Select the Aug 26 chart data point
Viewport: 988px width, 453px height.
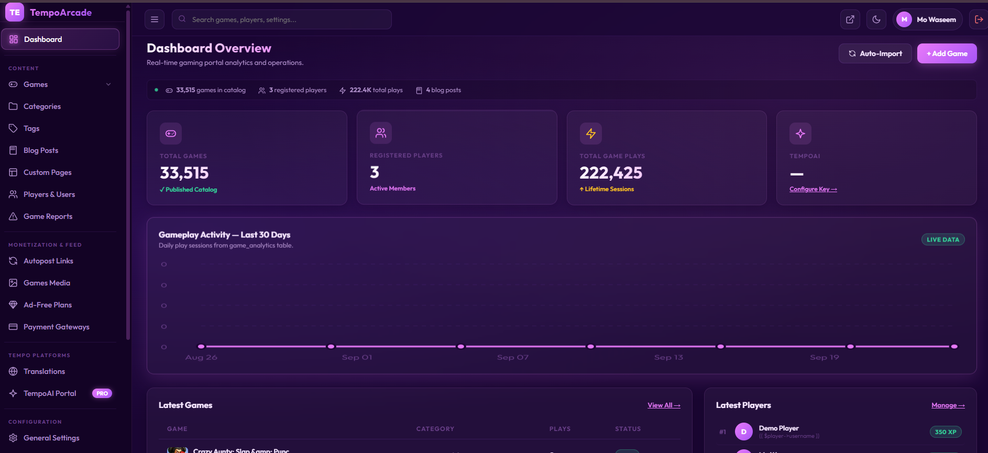[201, 346]
